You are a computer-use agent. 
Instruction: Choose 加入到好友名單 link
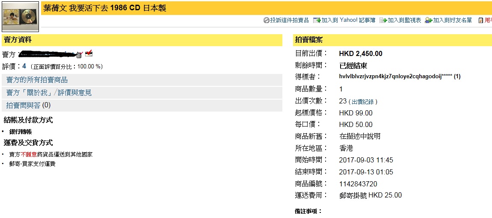(453, 21)
